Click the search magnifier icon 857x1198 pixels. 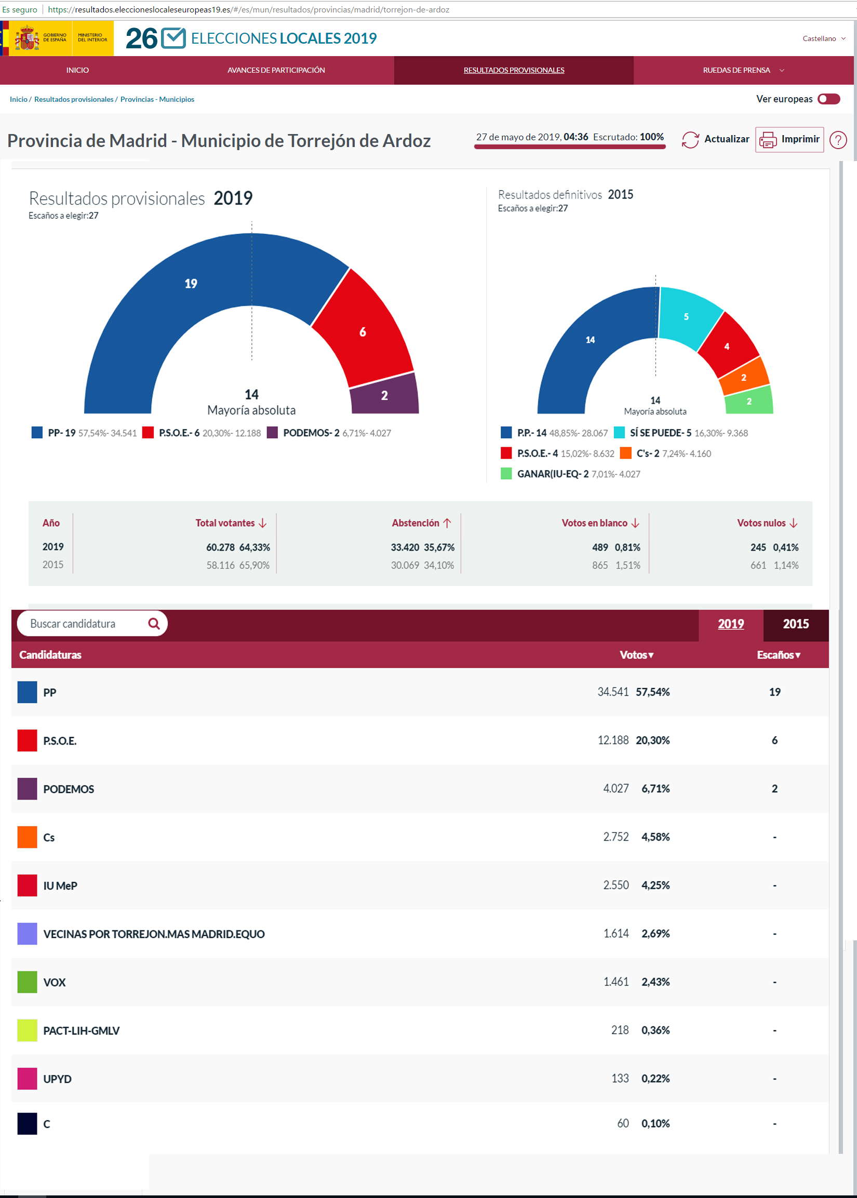154,623
